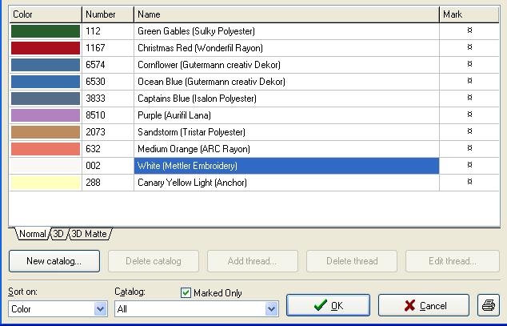The image size is (507, 326).
Task: Select the white color swatch
Action: point(46,166)
